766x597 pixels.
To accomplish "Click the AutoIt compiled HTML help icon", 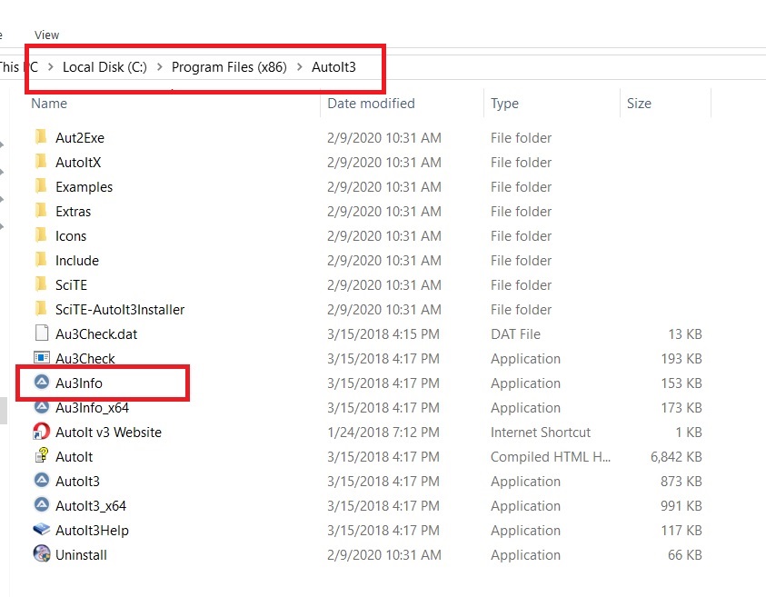I will tap(41, 457).
